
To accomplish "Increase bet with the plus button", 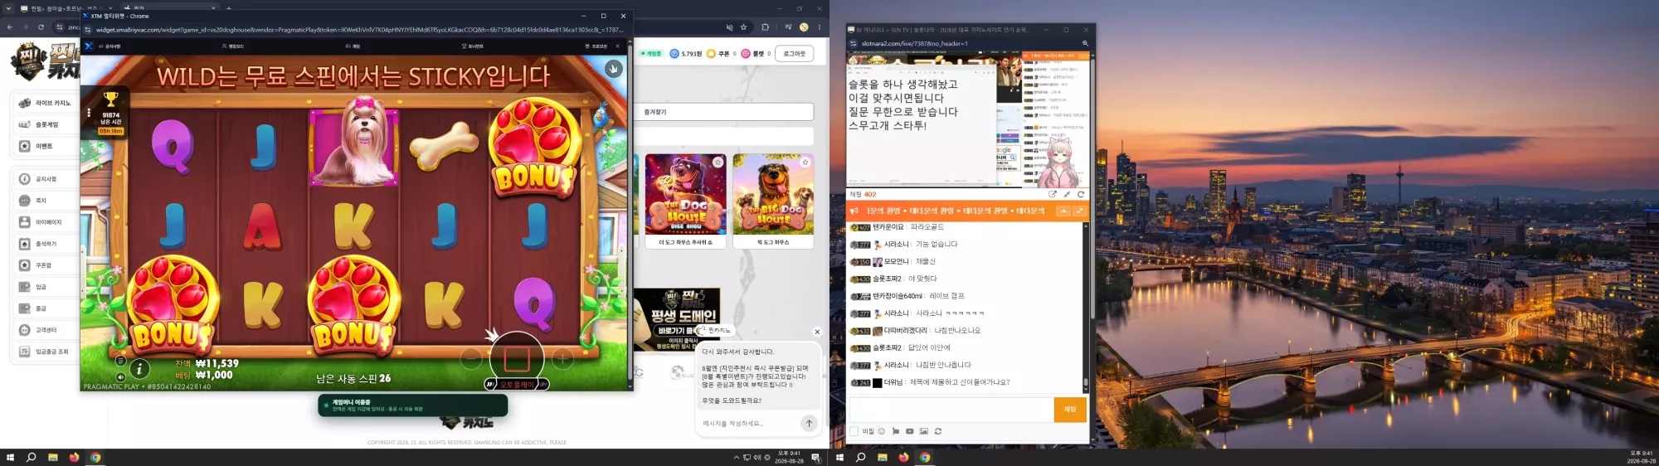I will (562, 358).
